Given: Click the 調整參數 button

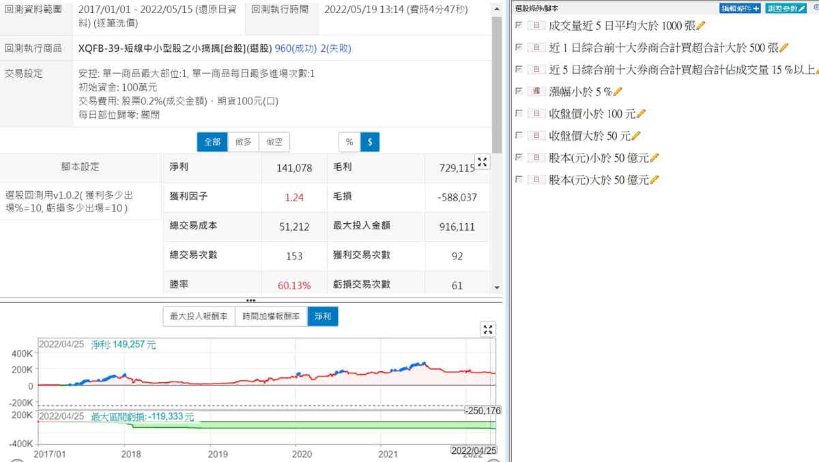Looking at the screenshot, I should click(x=786, y=8).
